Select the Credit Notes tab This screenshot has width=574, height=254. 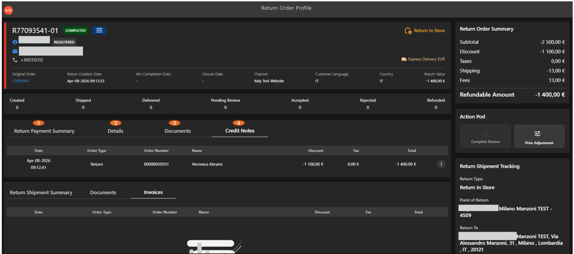(x=240, y=130)
